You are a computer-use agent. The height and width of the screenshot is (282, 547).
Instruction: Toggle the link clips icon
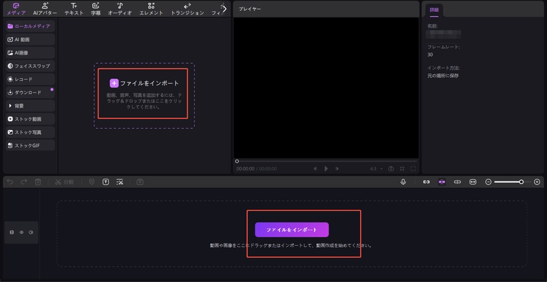click(427, 182)
